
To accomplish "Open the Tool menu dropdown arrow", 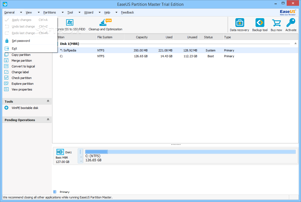I will pyautogui.click(x=79, y=12).
